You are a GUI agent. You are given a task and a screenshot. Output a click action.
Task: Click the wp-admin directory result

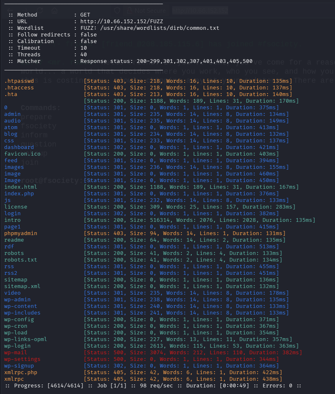tap(17, 299)
